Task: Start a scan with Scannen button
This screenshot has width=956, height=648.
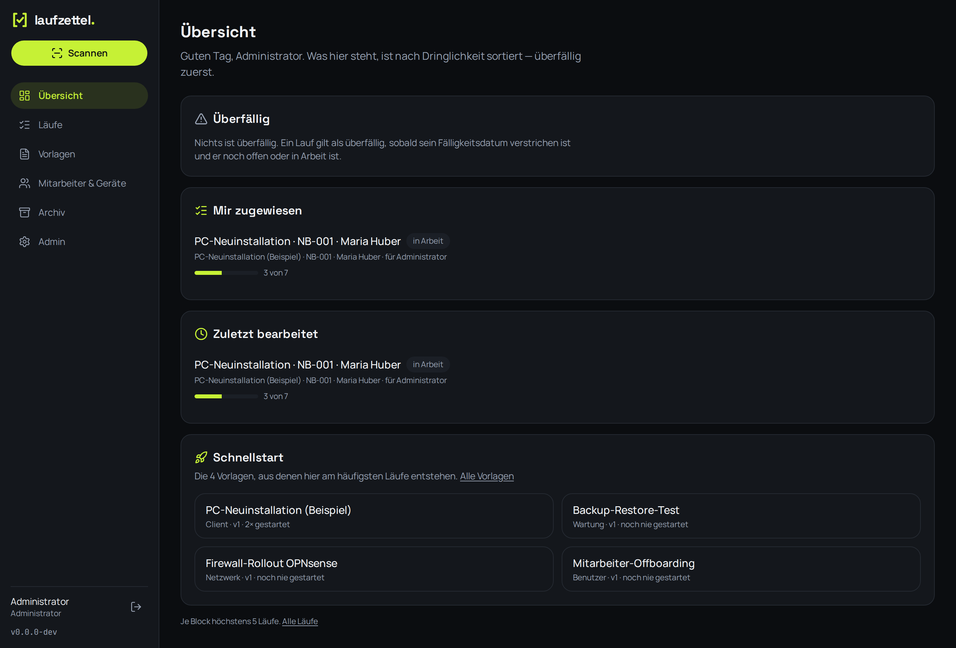Action: click(79, 53)
